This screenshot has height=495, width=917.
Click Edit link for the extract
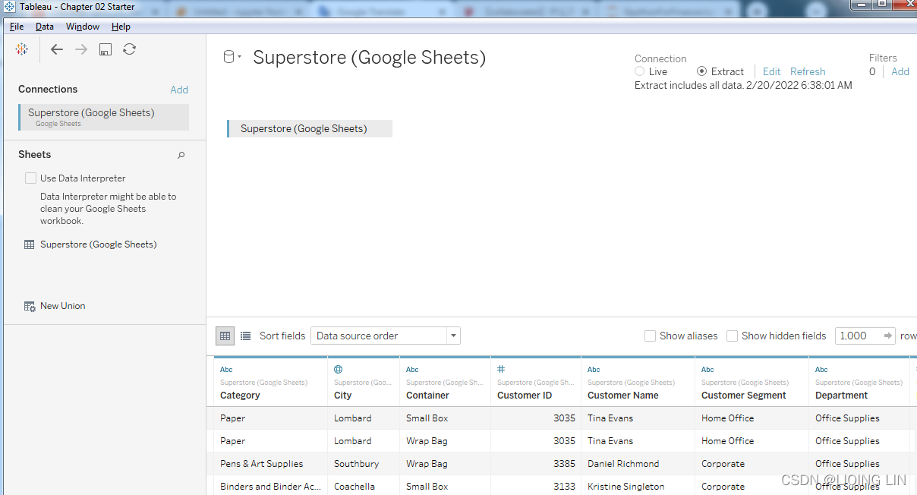[771, 71]
